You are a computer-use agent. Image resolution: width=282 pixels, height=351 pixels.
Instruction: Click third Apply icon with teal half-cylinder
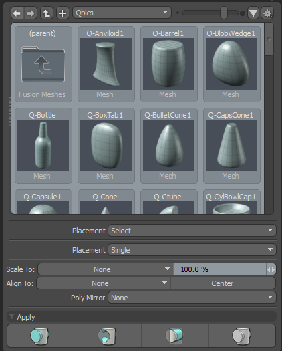(x=175, y=336)
